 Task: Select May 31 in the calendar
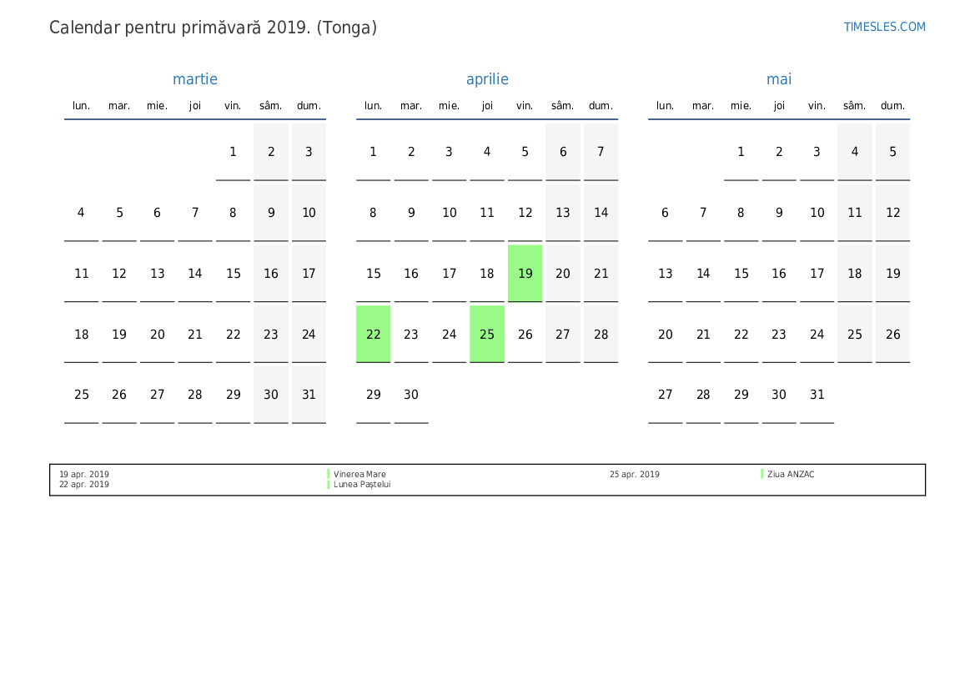pyautogui.click(x=817, y=395)
